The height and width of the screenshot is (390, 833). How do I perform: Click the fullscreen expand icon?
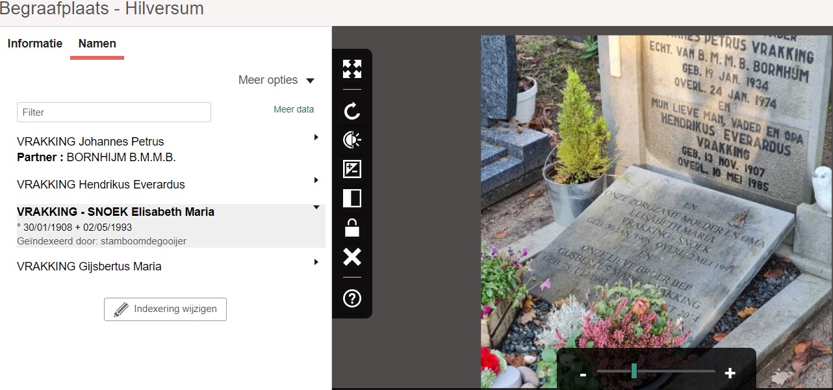(352, 69)
